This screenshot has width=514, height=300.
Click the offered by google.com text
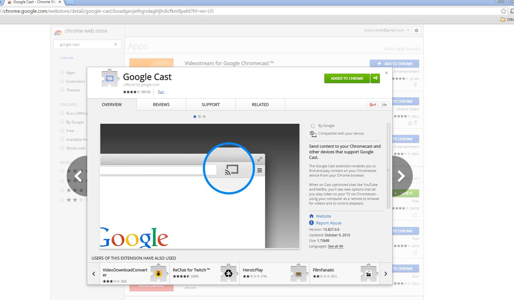click(141, 85)
